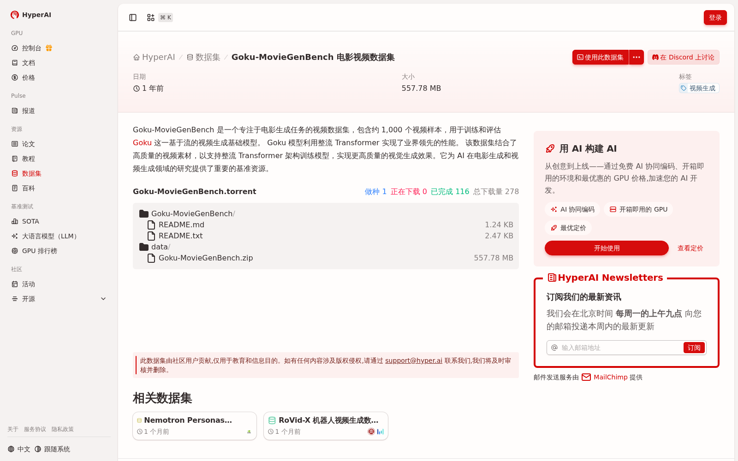This screenshot has height=461, width=738.
Task: Open the RoVid-X 机器人视频生成 dataset card
Action: click(x=326, y=426)
